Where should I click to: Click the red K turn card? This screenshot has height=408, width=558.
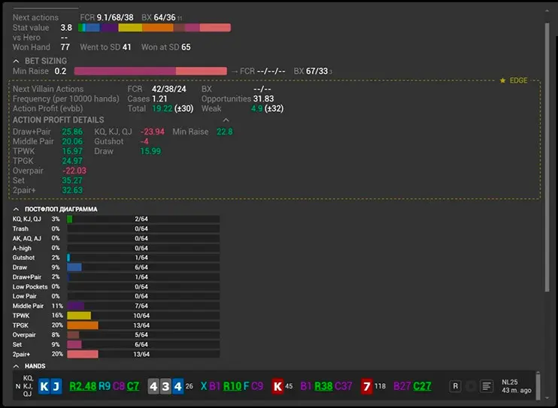[277, 386]
